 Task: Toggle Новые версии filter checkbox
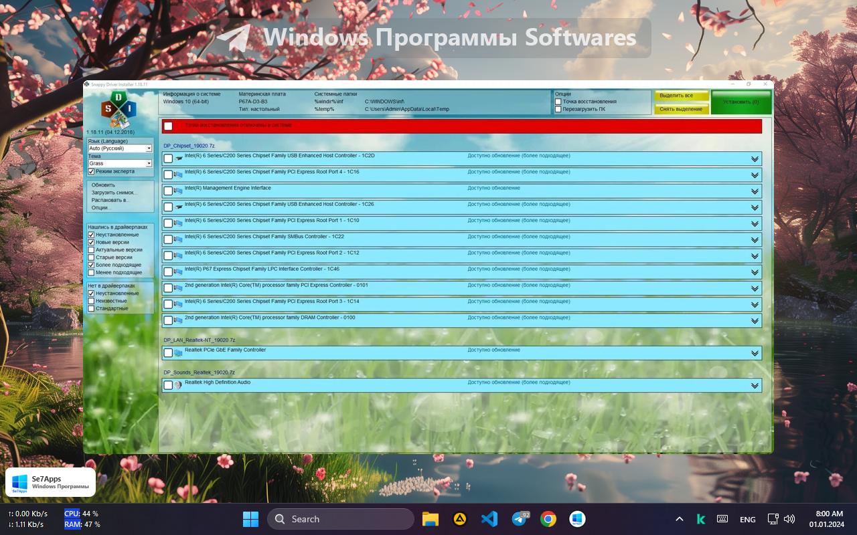92,242
